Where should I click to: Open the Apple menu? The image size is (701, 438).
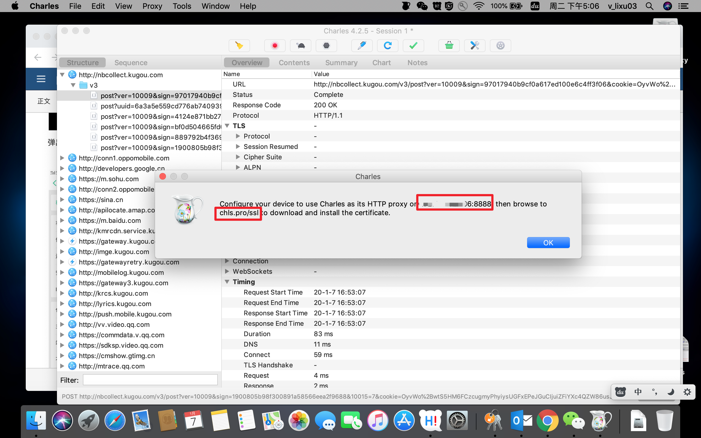click(x=15, y=6)
